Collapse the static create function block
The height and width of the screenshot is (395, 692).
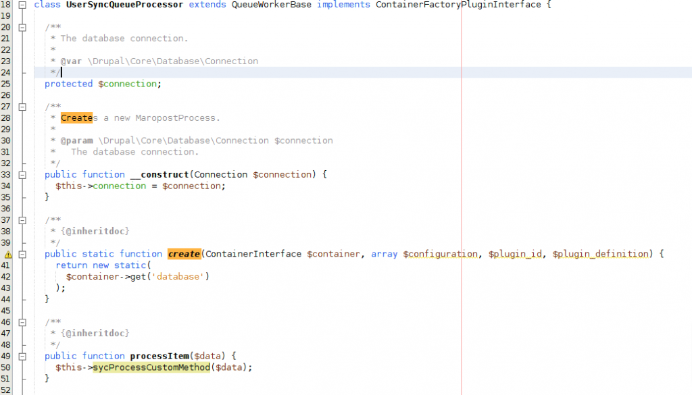coord(22,255)
